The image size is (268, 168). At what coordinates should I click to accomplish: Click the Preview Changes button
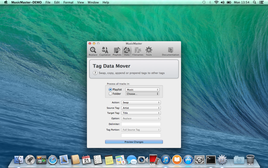134,142
